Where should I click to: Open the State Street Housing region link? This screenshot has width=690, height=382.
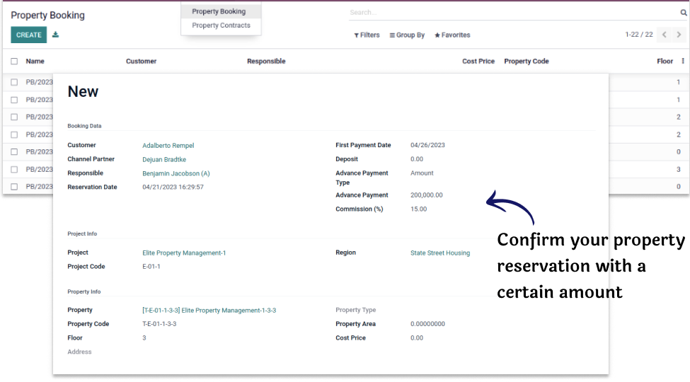pyautogui.click(x=439, y=253)
